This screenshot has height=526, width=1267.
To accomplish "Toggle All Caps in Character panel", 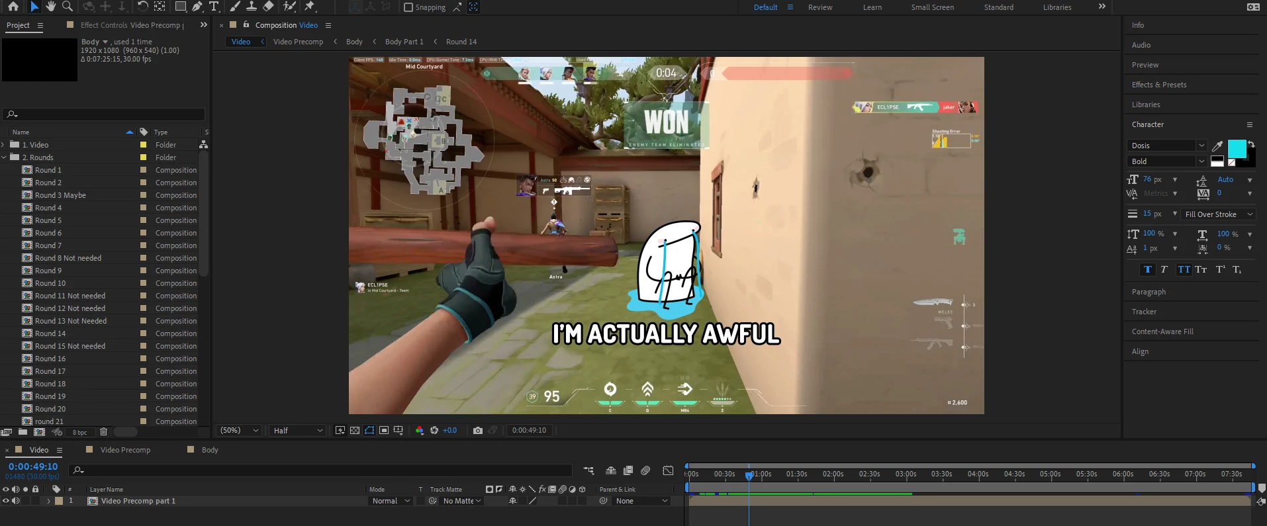I will point(1184,269).
